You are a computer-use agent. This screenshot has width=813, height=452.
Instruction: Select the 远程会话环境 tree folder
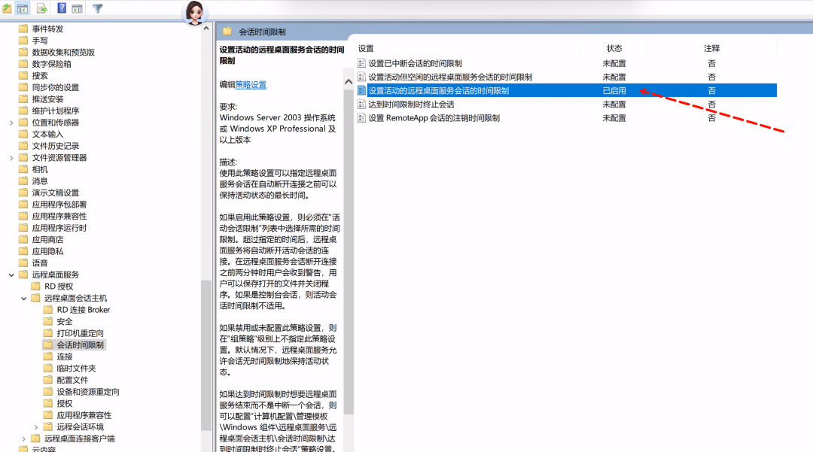pyautogui.click(x=80, y=427)
